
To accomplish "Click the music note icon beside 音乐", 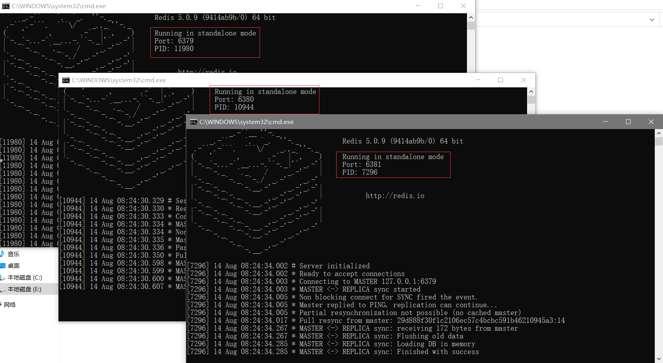I will pos(2,254).
